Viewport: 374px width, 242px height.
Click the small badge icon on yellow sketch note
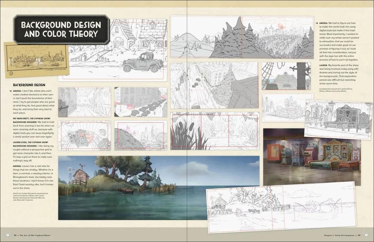[x=11, y=72]
